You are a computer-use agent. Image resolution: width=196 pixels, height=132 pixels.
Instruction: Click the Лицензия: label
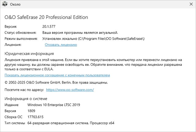(13, 45)
